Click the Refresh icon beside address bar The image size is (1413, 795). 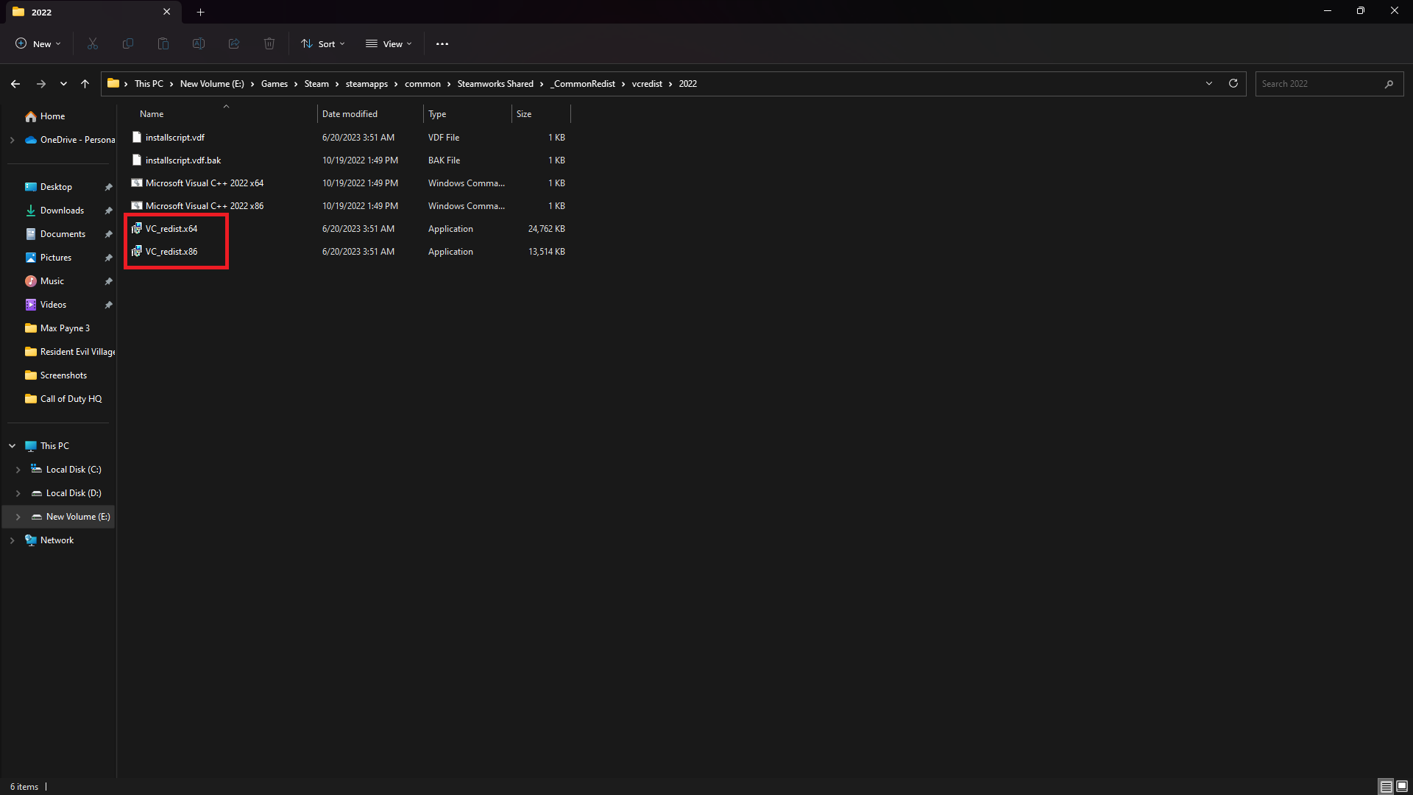click(1233, 84)
